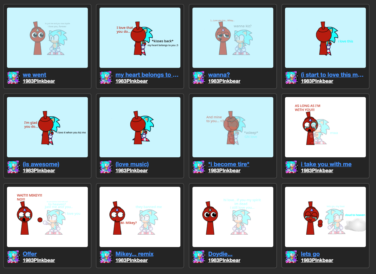Open 1983PInkbear profile under 'Mikey... remix'
Screen dimensions: 376x274
(x=131, y=260)
